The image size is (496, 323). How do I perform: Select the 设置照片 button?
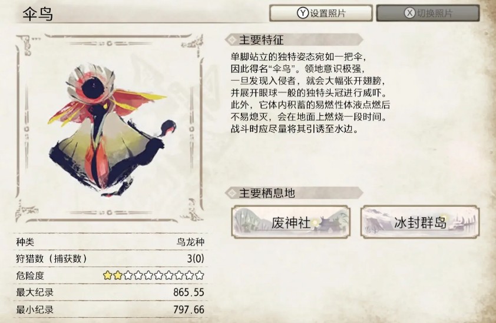pos(321,13)
